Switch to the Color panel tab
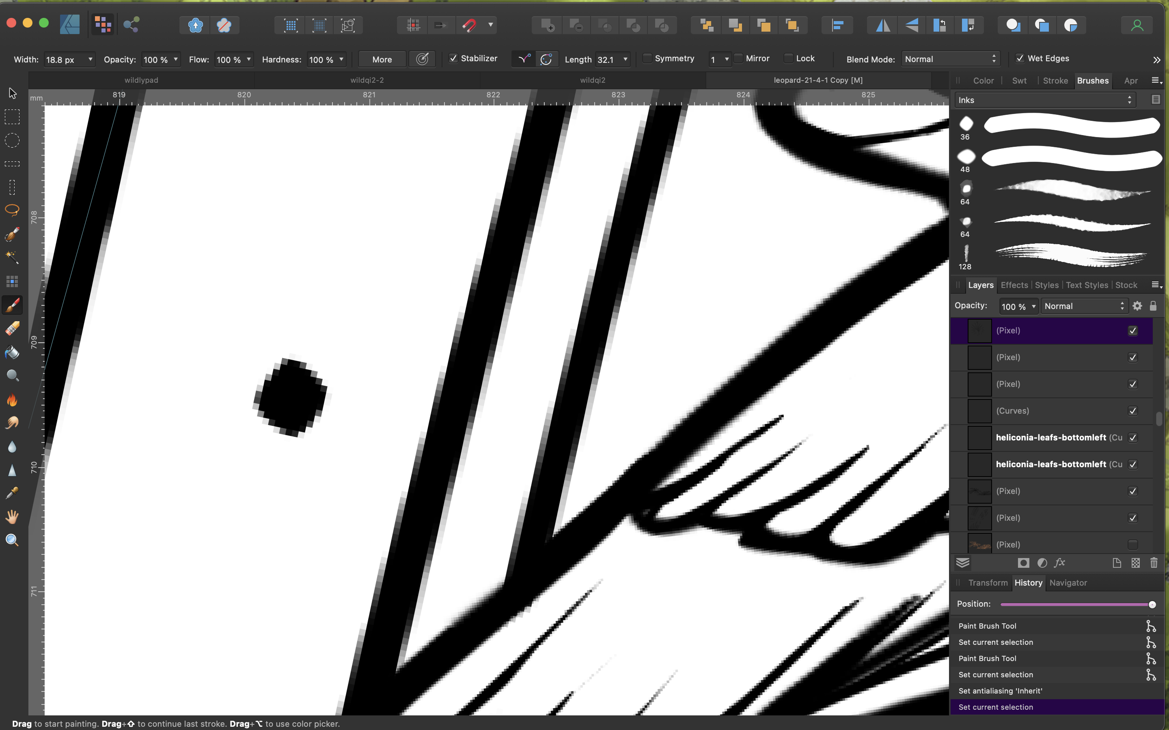1169x730 pixels. (x=983, y=81)
